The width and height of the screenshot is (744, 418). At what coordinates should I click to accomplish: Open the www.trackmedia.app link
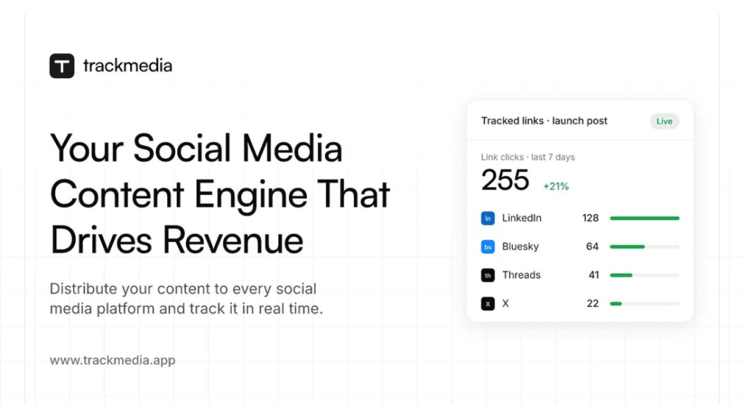click(x=113, y=360)
